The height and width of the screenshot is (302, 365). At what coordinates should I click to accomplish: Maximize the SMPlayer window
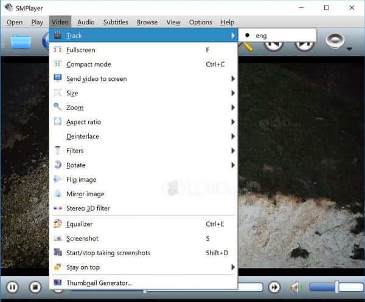[326, 8]
